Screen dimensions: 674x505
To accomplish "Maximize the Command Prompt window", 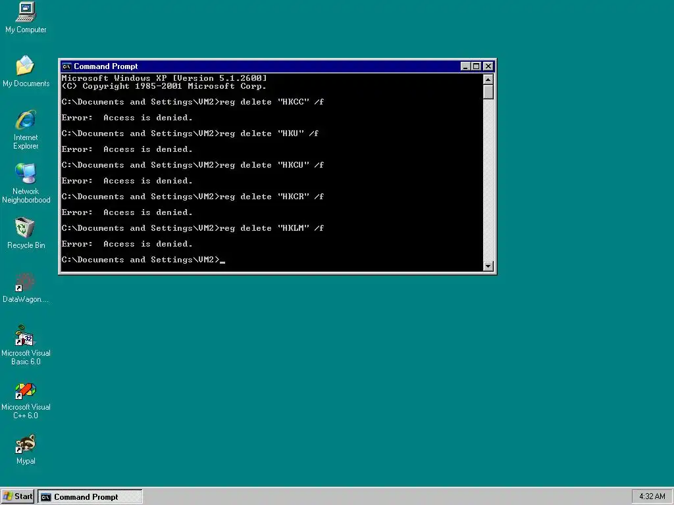I will pyautogui.click(x=476, y=66).
